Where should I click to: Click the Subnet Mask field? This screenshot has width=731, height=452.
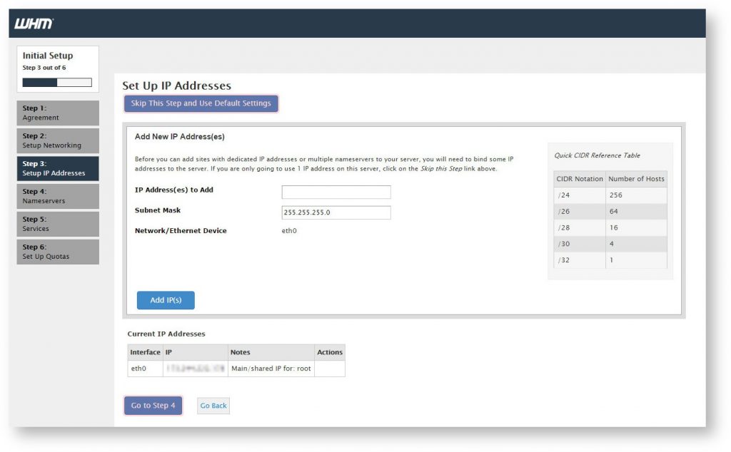(337, 212)
